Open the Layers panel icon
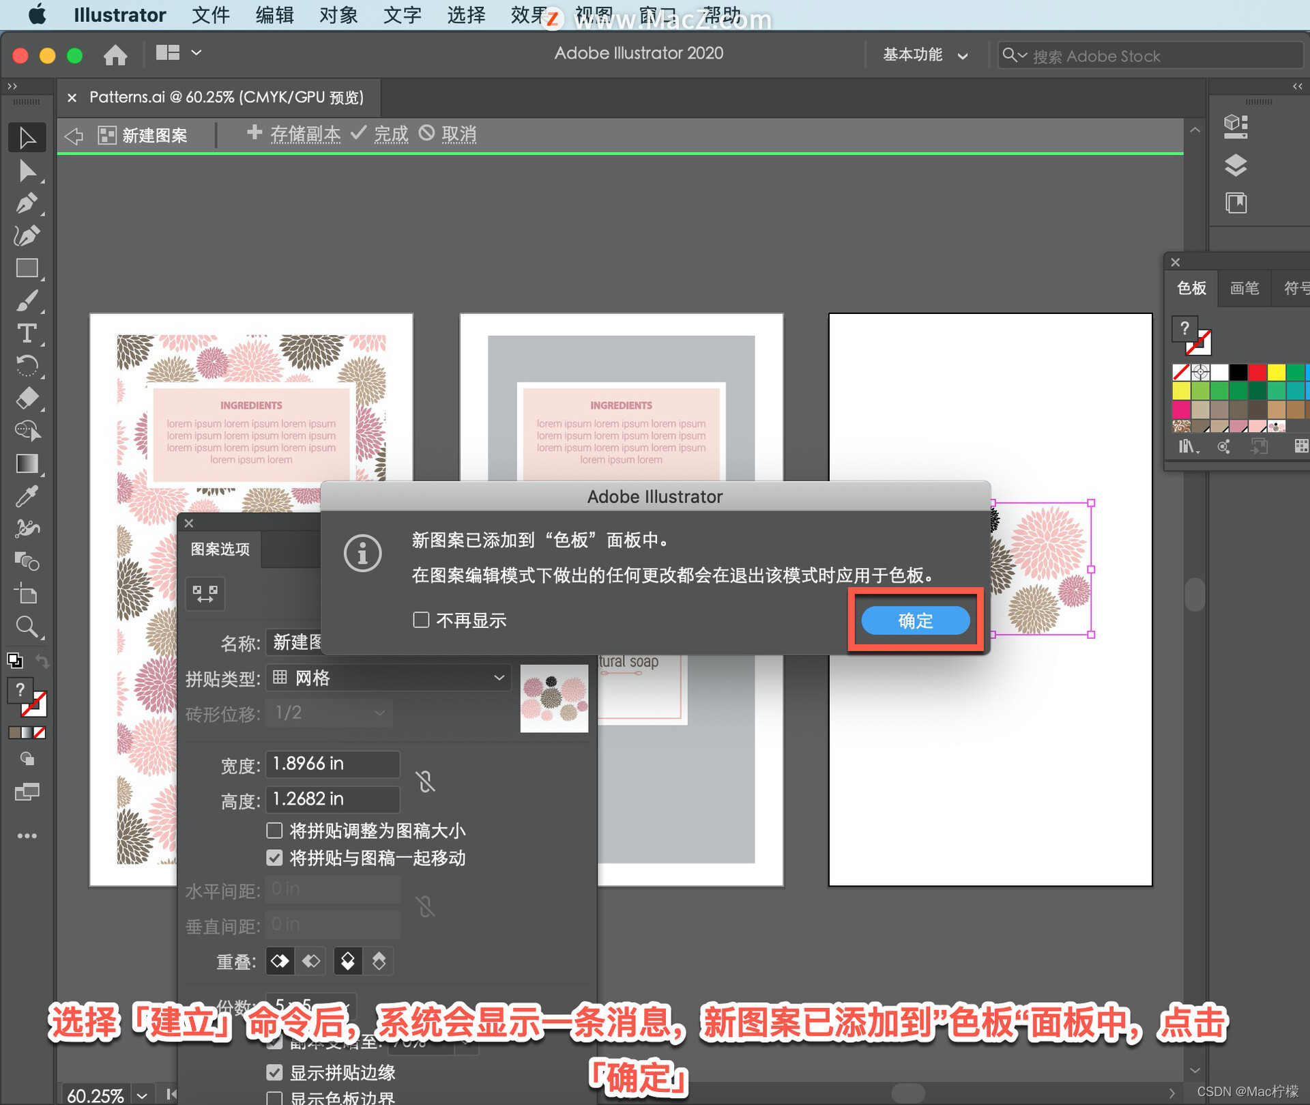Viewport: 1310px width, 1105px height. pyautogui.click(x=1236, y=165)
